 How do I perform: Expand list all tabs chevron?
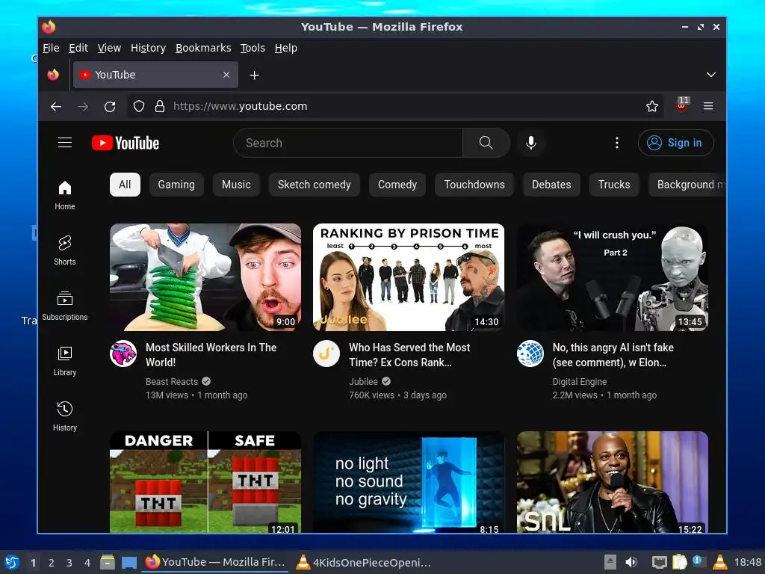click(x=711, y=75)
